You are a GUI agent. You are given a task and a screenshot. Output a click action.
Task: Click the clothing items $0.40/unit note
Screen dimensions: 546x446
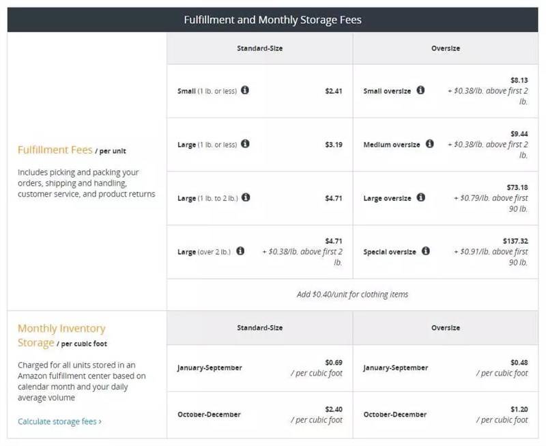pos(352,294)
